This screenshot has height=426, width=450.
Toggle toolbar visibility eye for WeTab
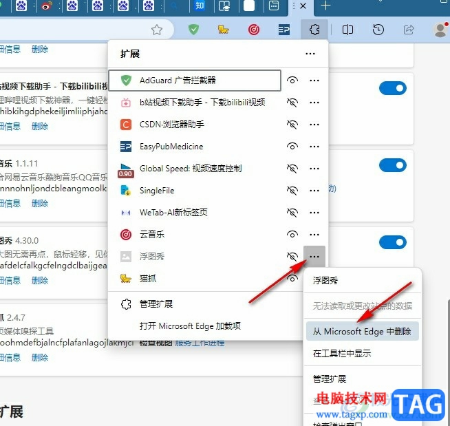pos(292,213)
